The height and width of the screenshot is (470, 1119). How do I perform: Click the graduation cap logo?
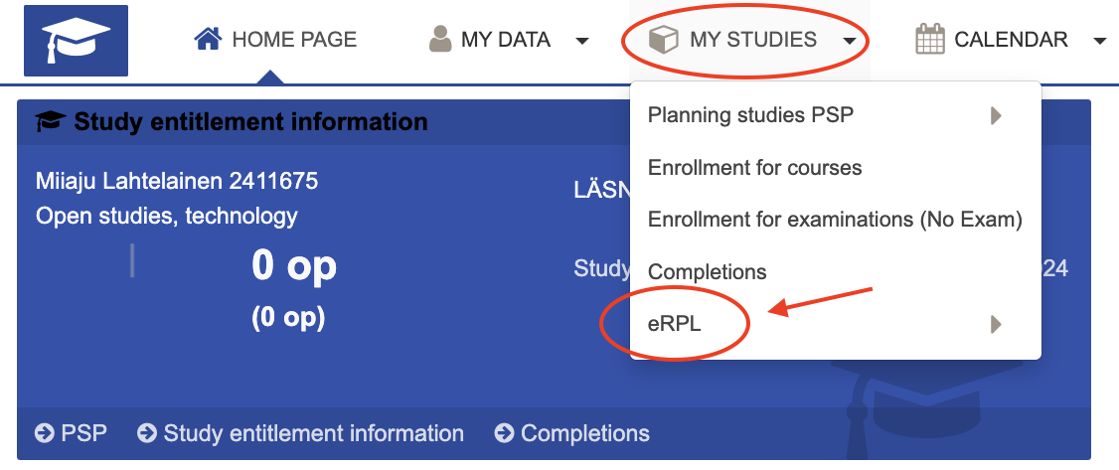pyautogui.click(x=76, y=41)
